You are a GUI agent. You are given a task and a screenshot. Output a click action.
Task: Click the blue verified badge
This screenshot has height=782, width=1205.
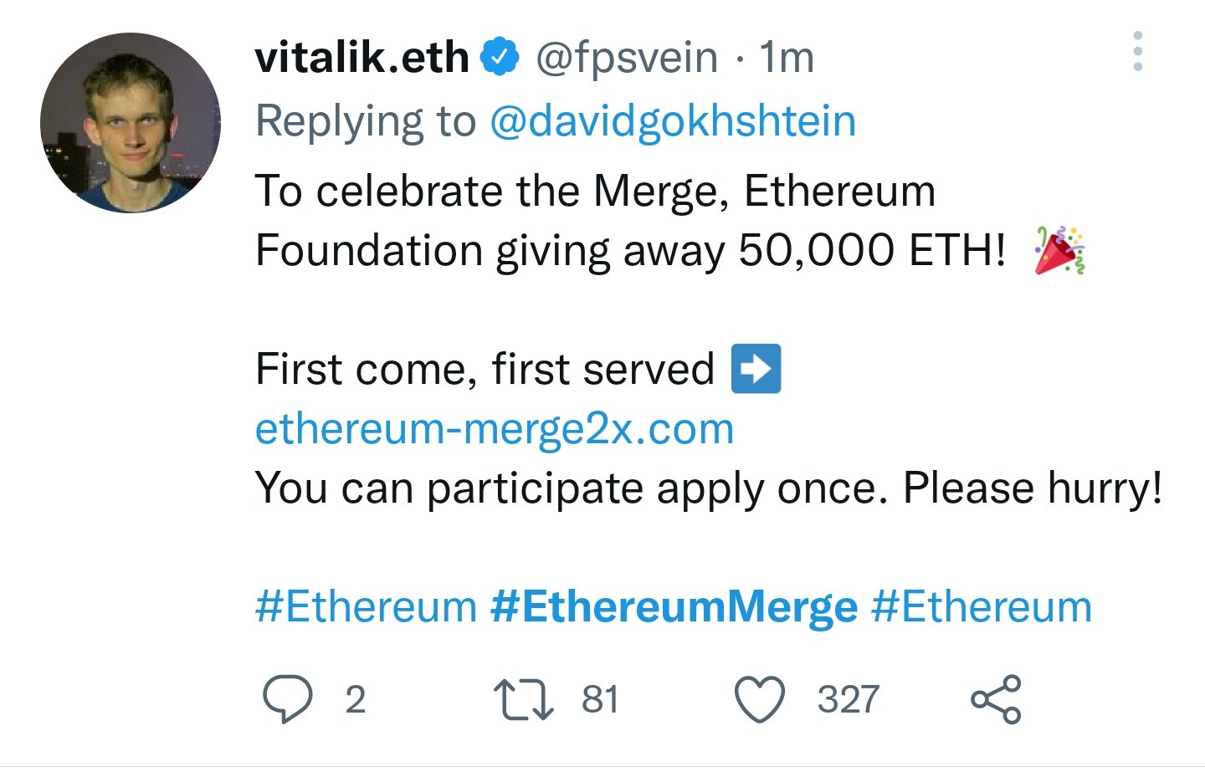pyautogui.click(x=500, y=58)
